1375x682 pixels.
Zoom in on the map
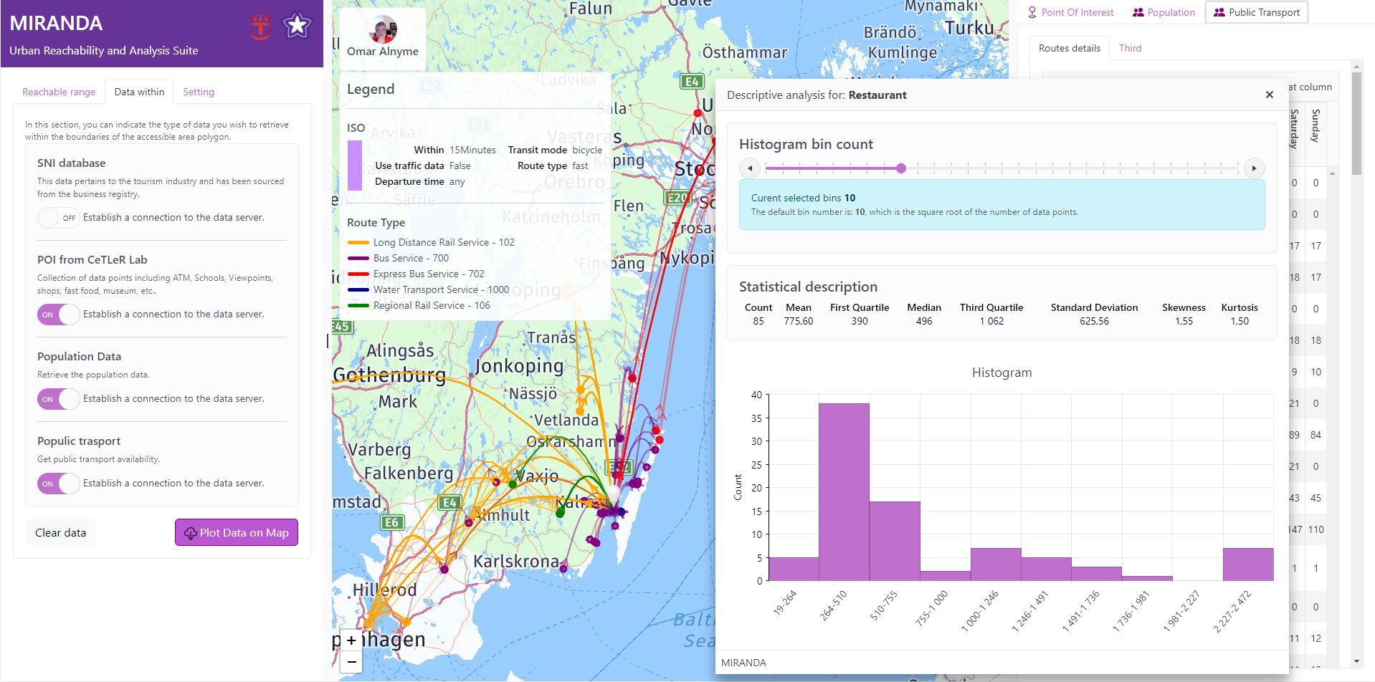coord(351,640)
